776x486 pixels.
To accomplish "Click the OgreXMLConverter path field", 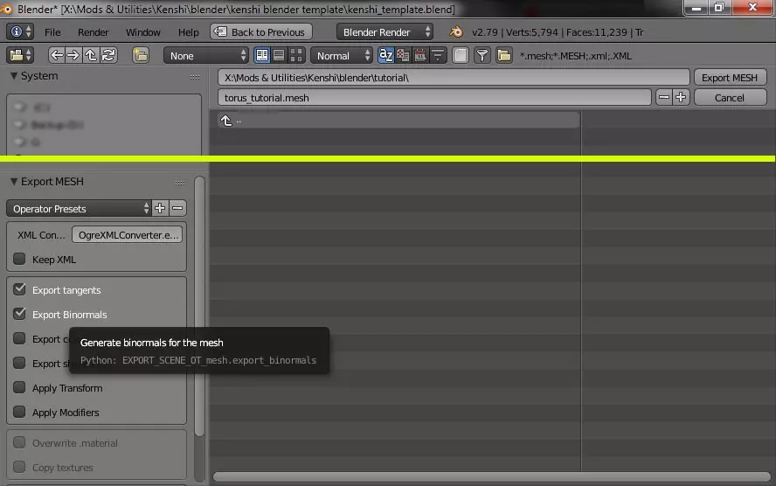I will [x=128, y=235].
